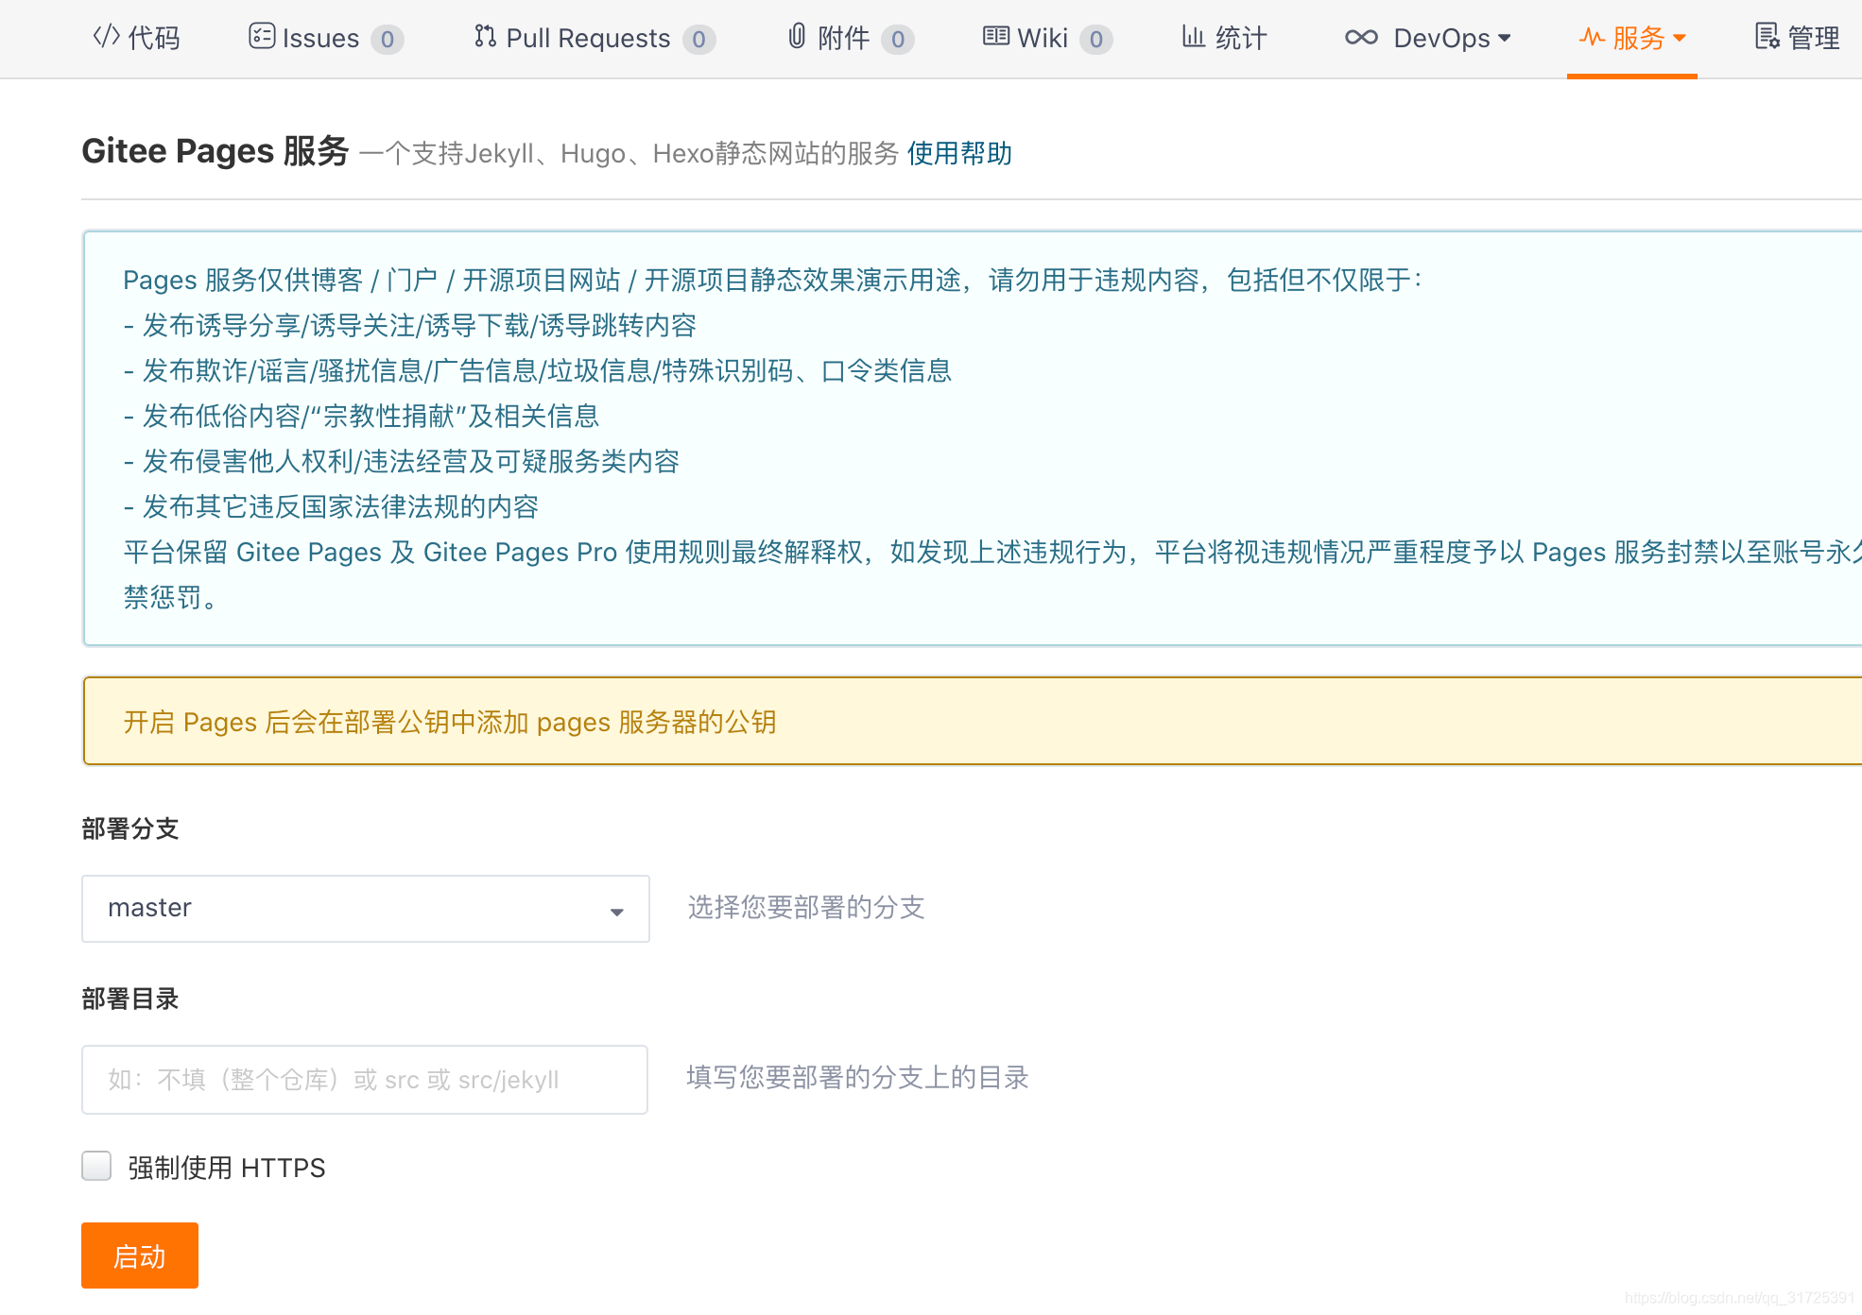Click the DevOps infinity icon

click(1361, 38)
